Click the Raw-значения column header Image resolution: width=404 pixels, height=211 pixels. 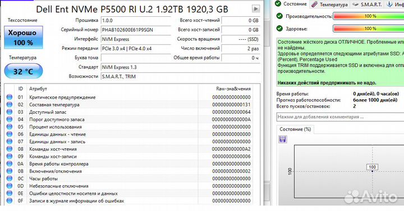pos(225,89)
